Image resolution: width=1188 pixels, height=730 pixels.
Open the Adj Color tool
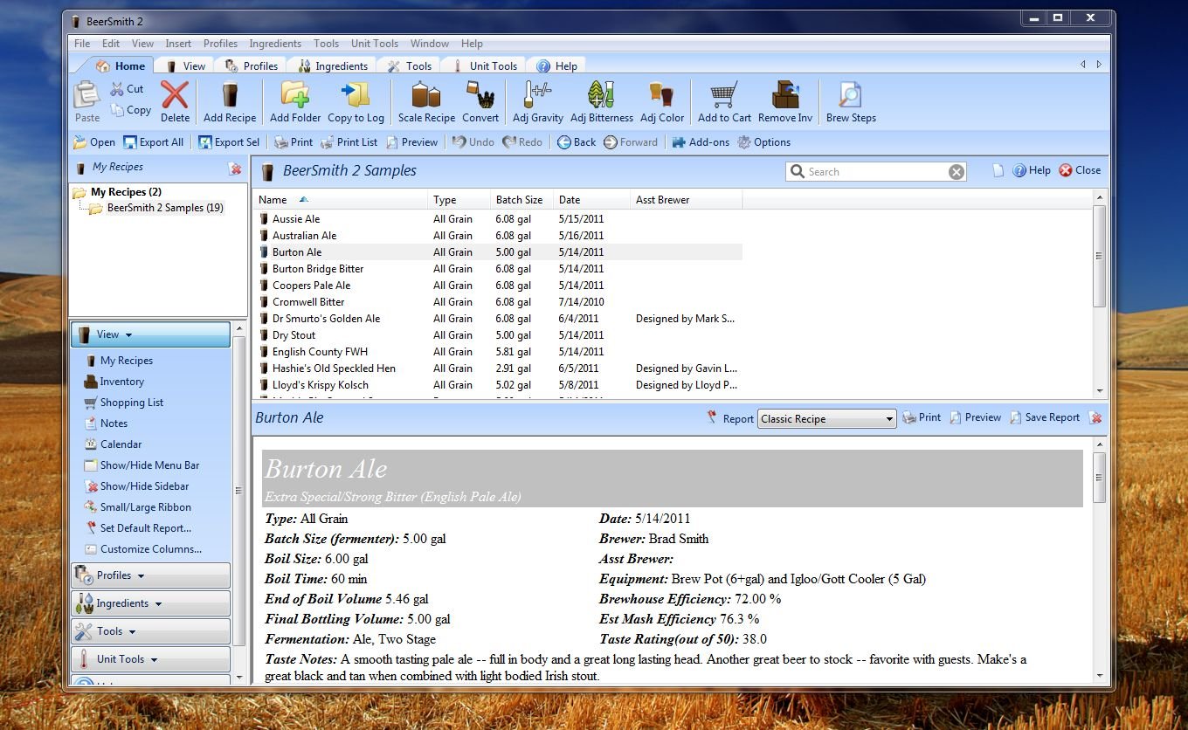(661, 95)
